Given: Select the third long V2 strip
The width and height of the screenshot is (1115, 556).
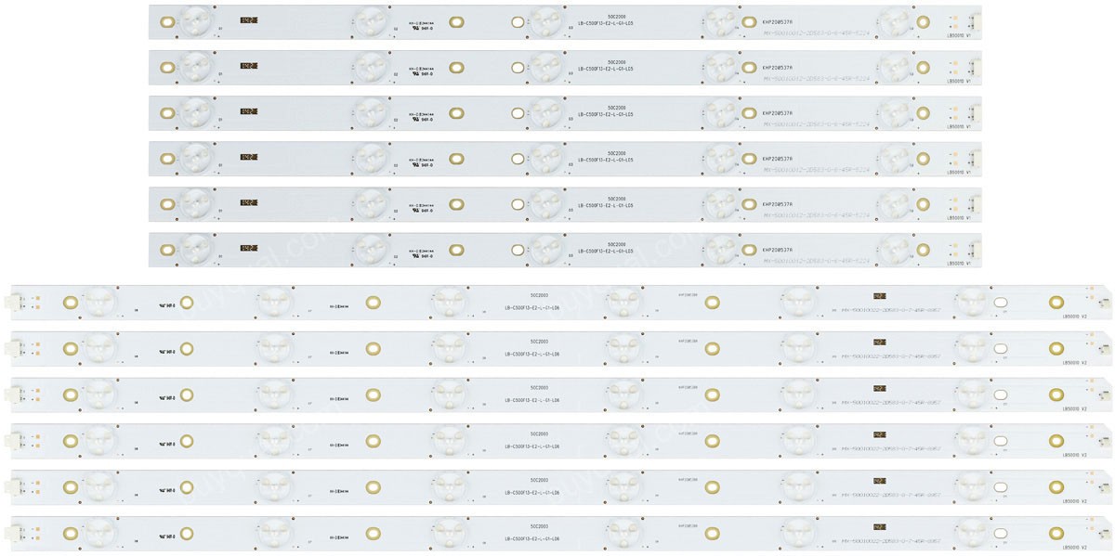Looking at the screenshot, I should pos(561,393).
